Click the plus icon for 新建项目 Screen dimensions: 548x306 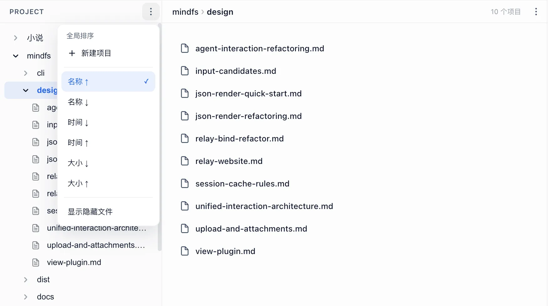click(x=72, y=53)
